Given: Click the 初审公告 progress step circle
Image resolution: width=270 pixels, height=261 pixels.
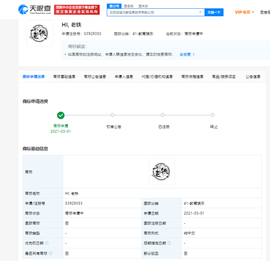Looking at the screenshot, I should (x=113, y=115).
